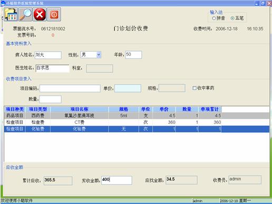Expand the 性别 dropdown arrow

click(99, 55)
